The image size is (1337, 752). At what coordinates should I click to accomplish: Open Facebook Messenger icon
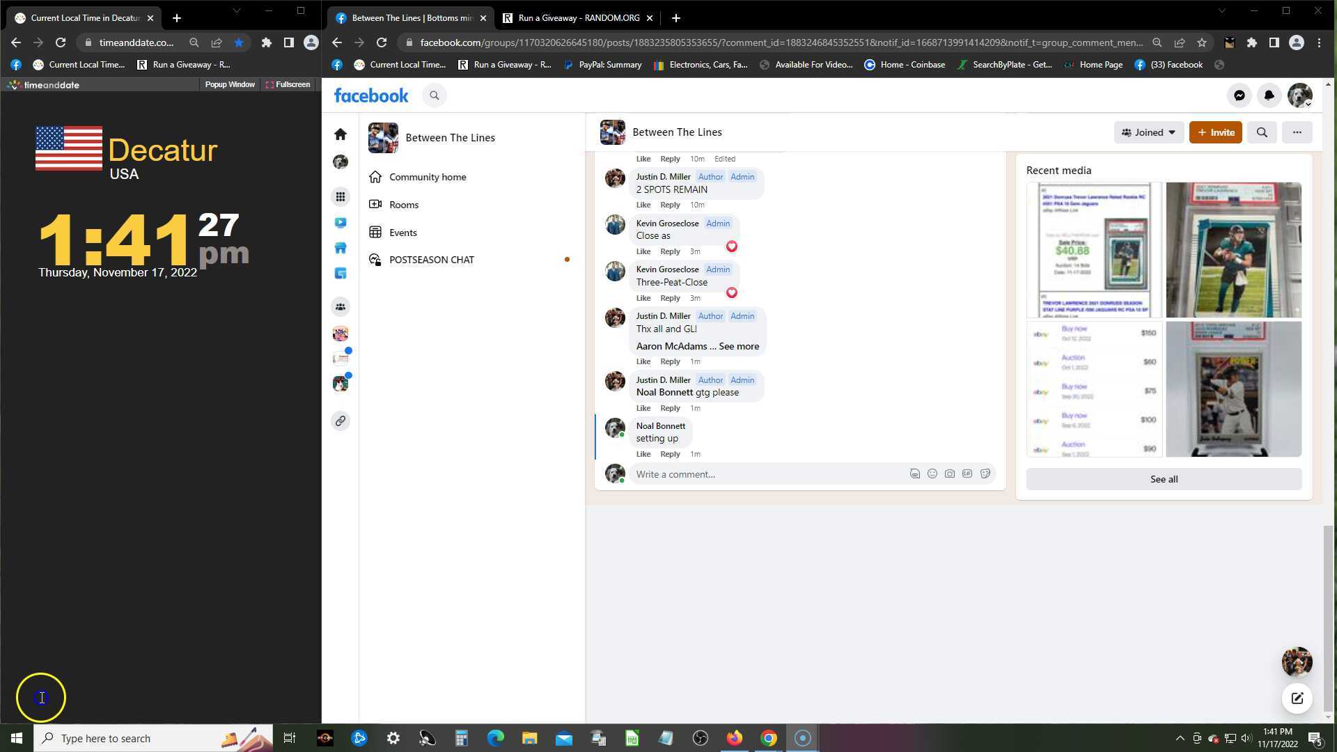point(1239,95)
